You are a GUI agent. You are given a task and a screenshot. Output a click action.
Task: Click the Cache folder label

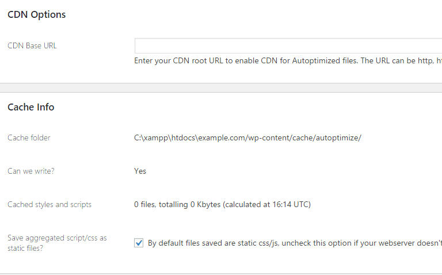point(29,137)
